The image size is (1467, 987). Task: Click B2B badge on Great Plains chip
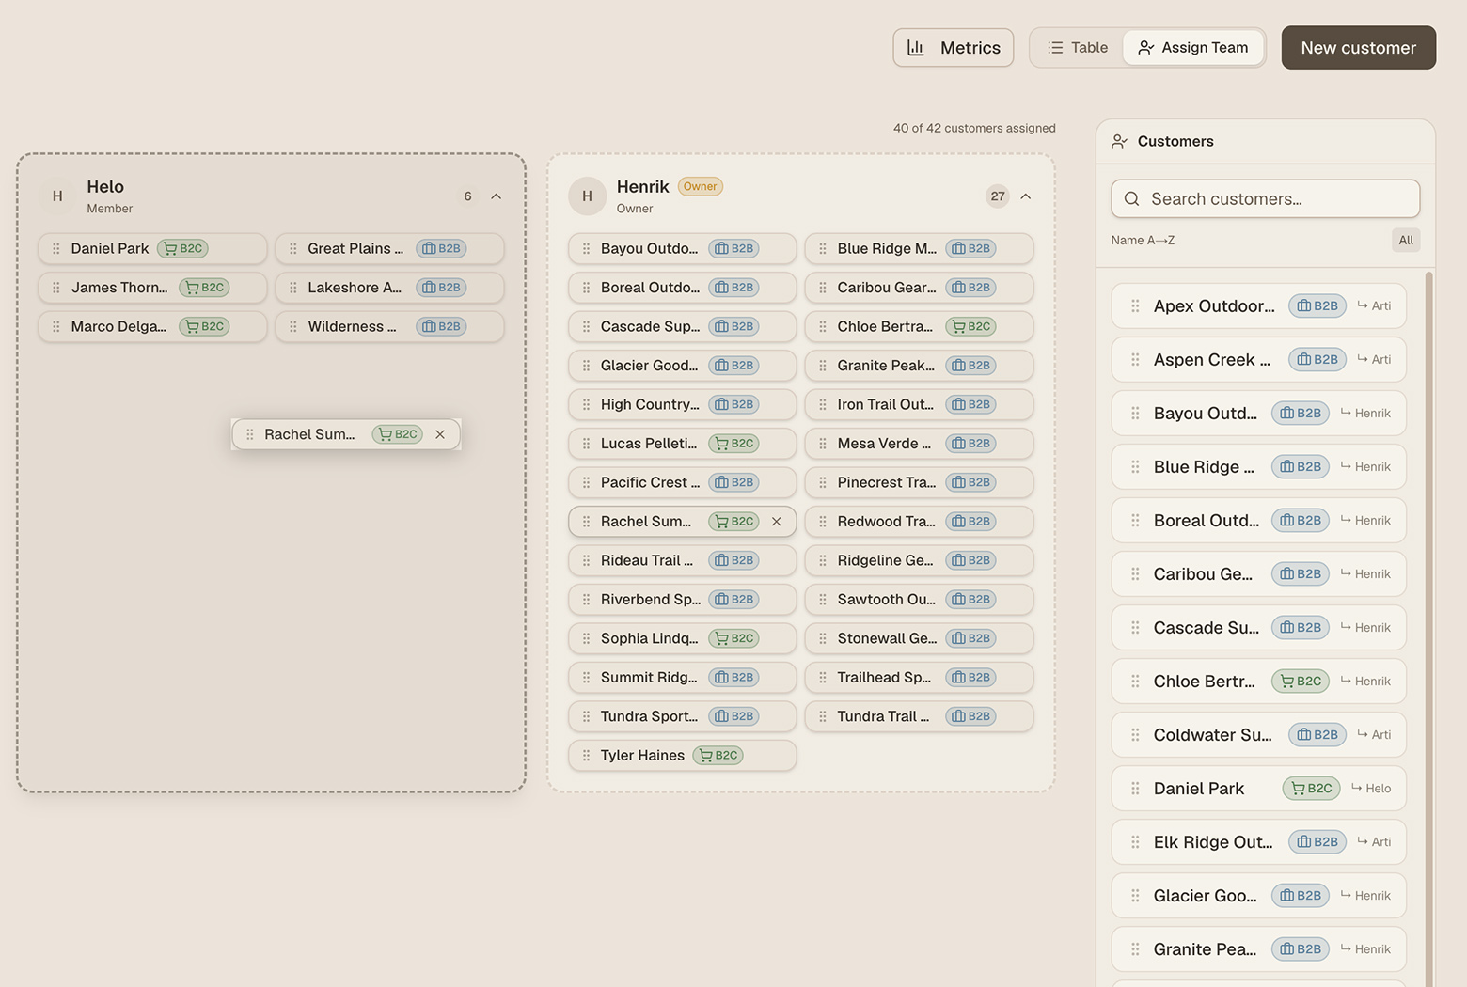coord(441,249)
